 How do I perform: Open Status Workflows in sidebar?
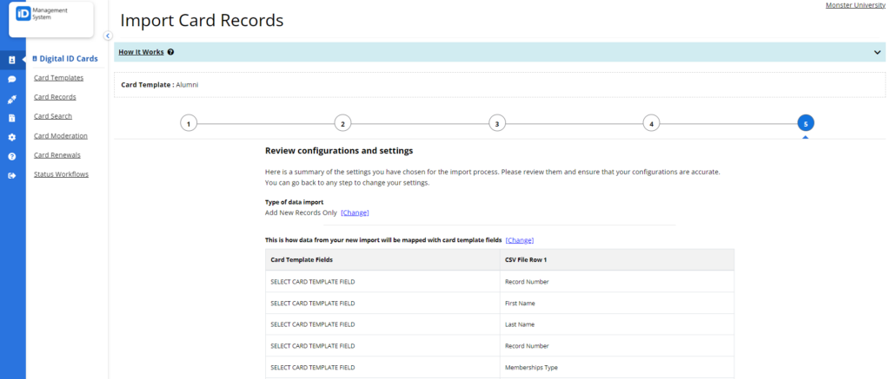point(62,174)
